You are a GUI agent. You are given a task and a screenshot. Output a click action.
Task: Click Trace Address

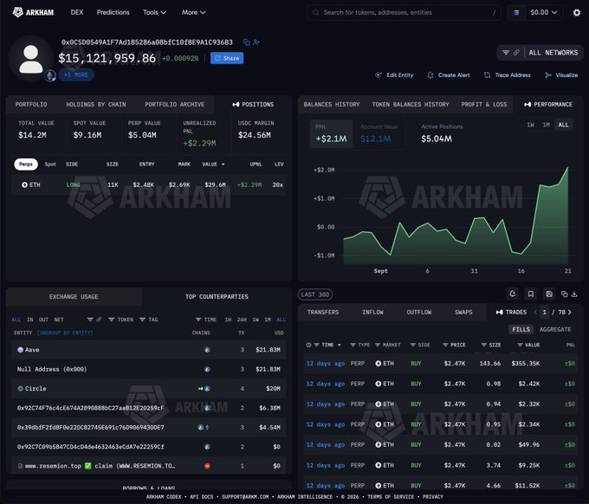(508, 75)
